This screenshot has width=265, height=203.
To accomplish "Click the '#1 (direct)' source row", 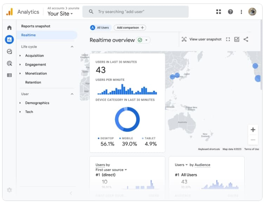I will [105, 175].
